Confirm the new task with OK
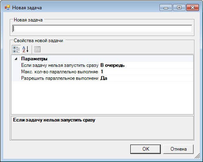Image resolution: width=203 pixels, height=162 pixels. click(145, 149)
